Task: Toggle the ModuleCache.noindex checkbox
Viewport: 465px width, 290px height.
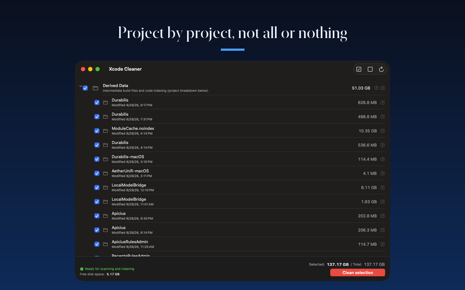Action: click(x=97, y=131)
